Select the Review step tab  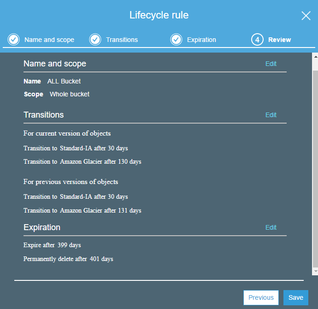279,40
